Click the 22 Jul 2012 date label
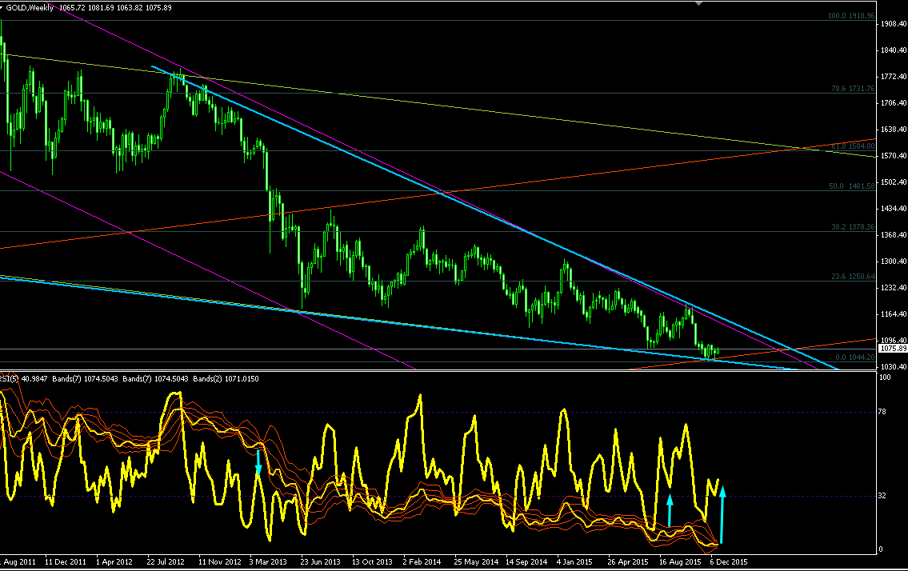The height and width of the screenshot is (571, 908). 166,561
